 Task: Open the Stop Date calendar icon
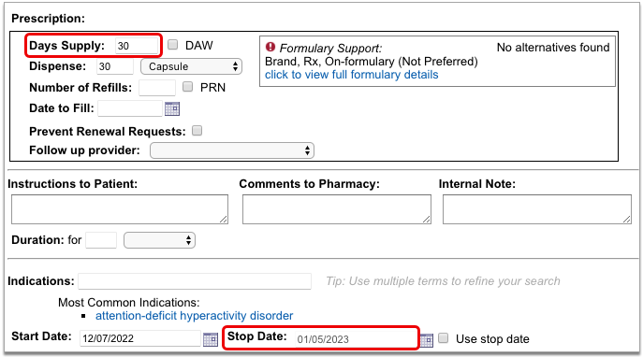pyautogui.click(x=427, y=340)
